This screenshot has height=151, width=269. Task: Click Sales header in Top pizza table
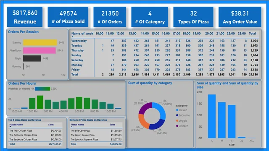click(x=51, y=125)
